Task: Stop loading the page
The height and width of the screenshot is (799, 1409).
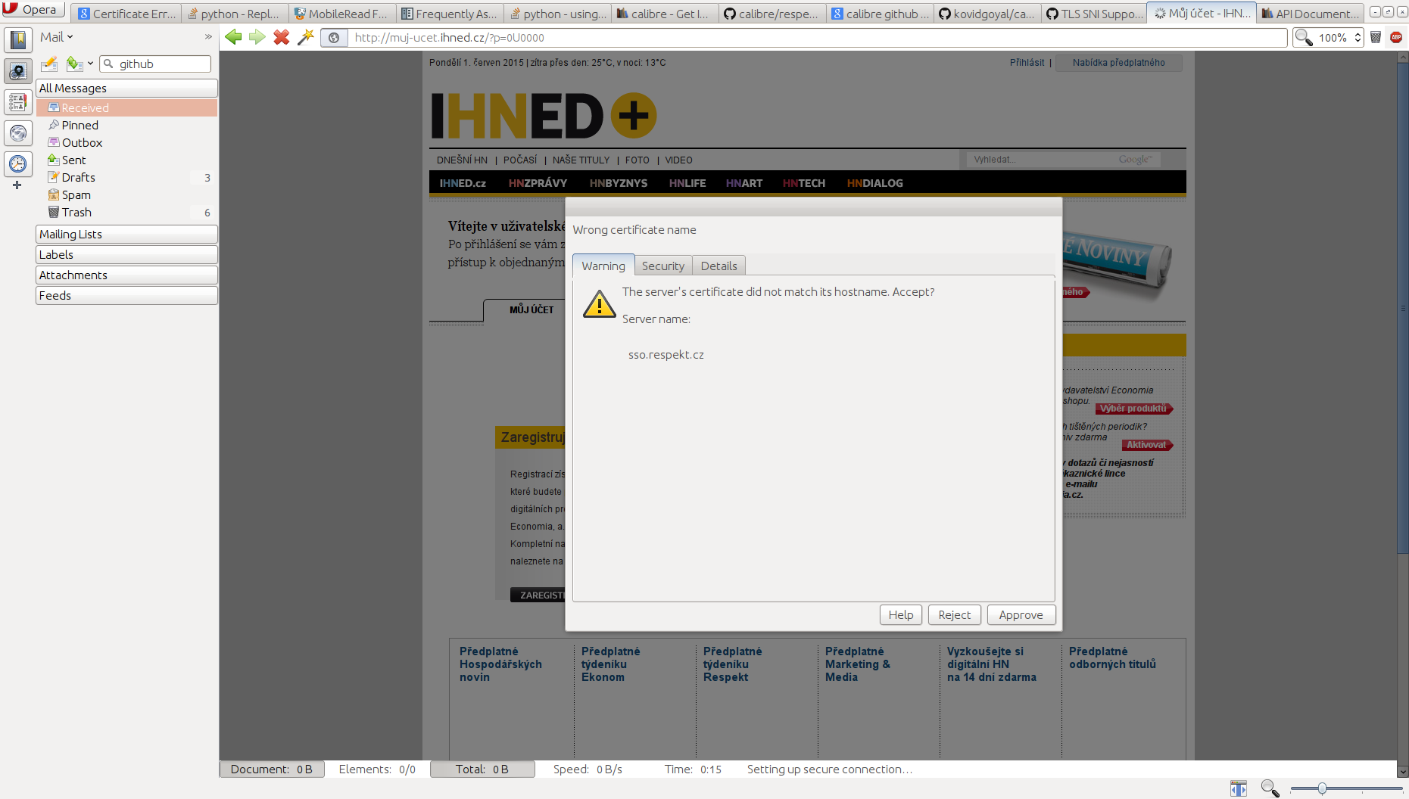Action: [x=282, y=37]
